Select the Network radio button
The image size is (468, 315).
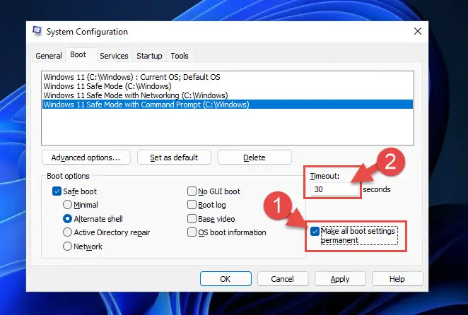tap(67, 246)
